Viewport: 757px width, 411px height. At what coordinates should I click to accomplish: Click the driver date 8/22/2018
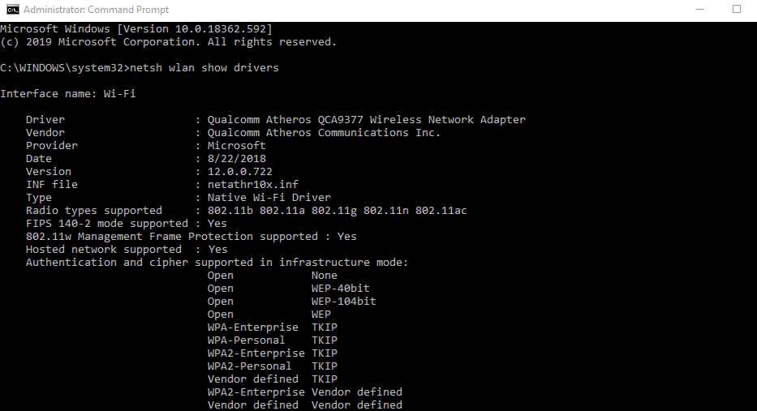pos(236,159)
